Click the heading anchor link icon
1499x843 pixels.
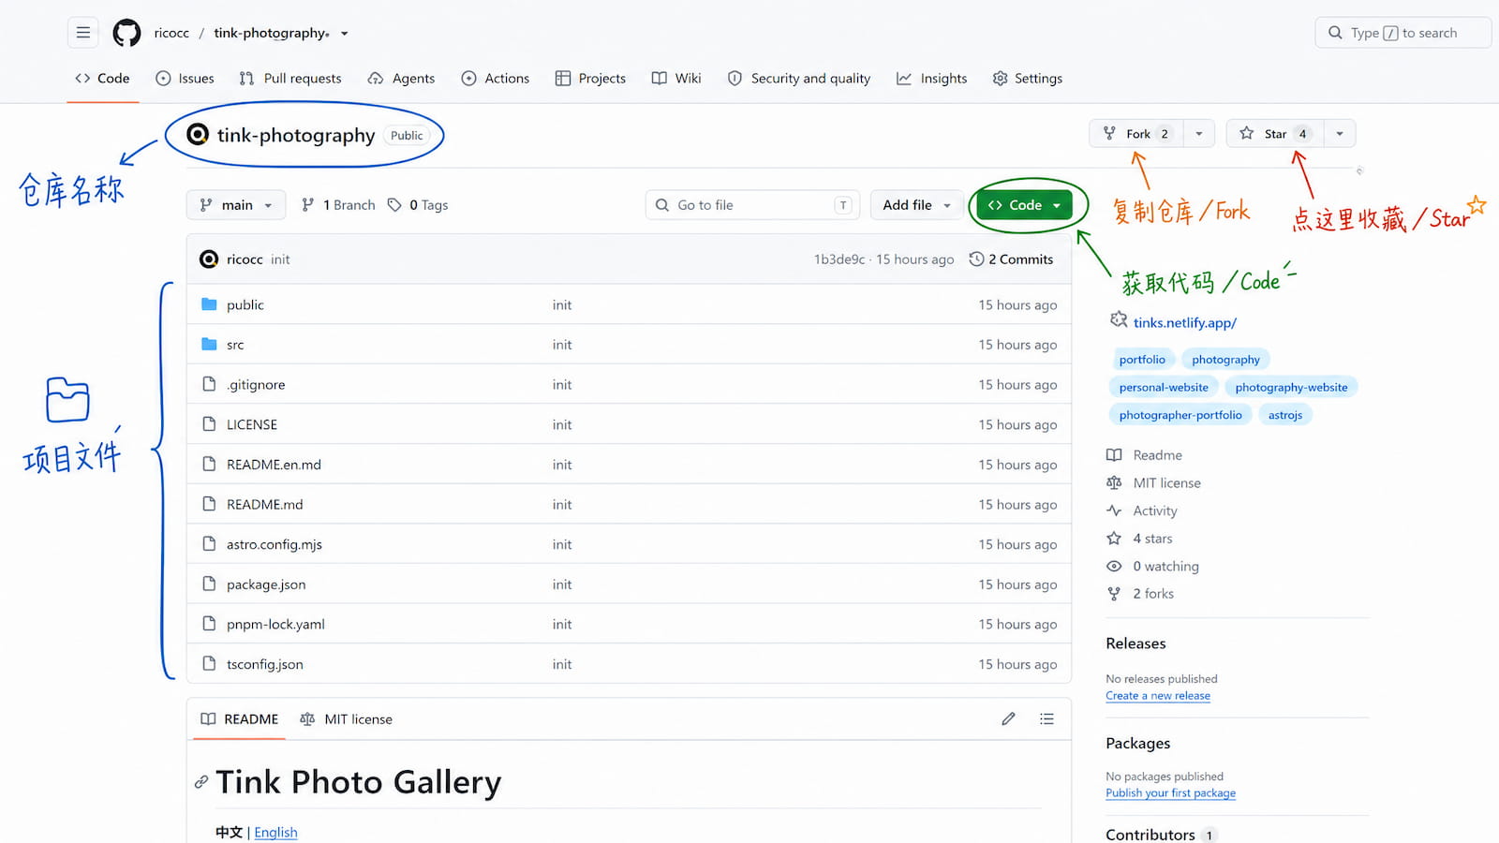coord(201,782)
